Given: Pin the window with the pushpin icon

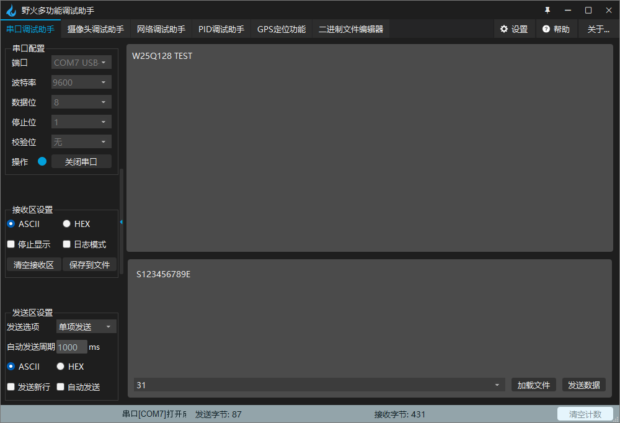Looking at the screenshot, I should tap(547, 10).
